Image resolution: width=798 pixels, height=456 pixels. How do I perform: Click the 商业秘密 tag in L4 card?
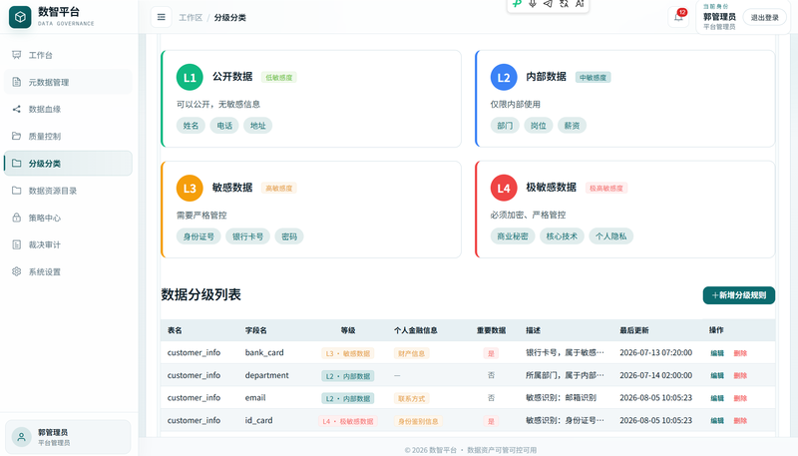coord(513,236)
